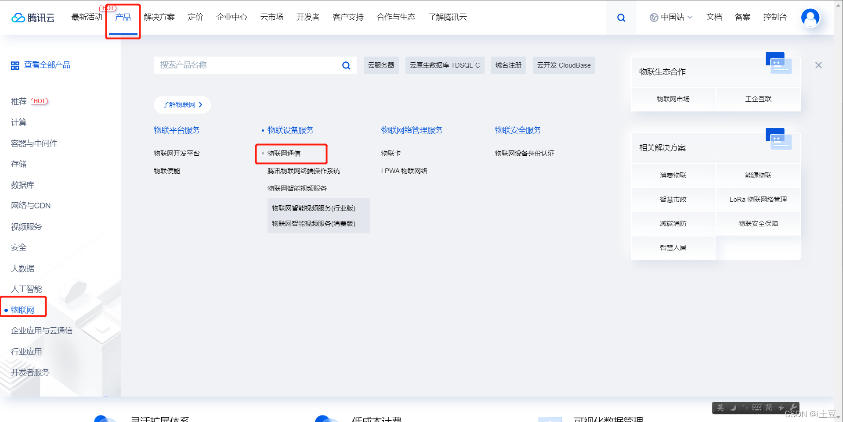Select 数据库 category in sidebar
This screenshot has height=422, width=843.
pyautogui.click(x=22, y=185)
